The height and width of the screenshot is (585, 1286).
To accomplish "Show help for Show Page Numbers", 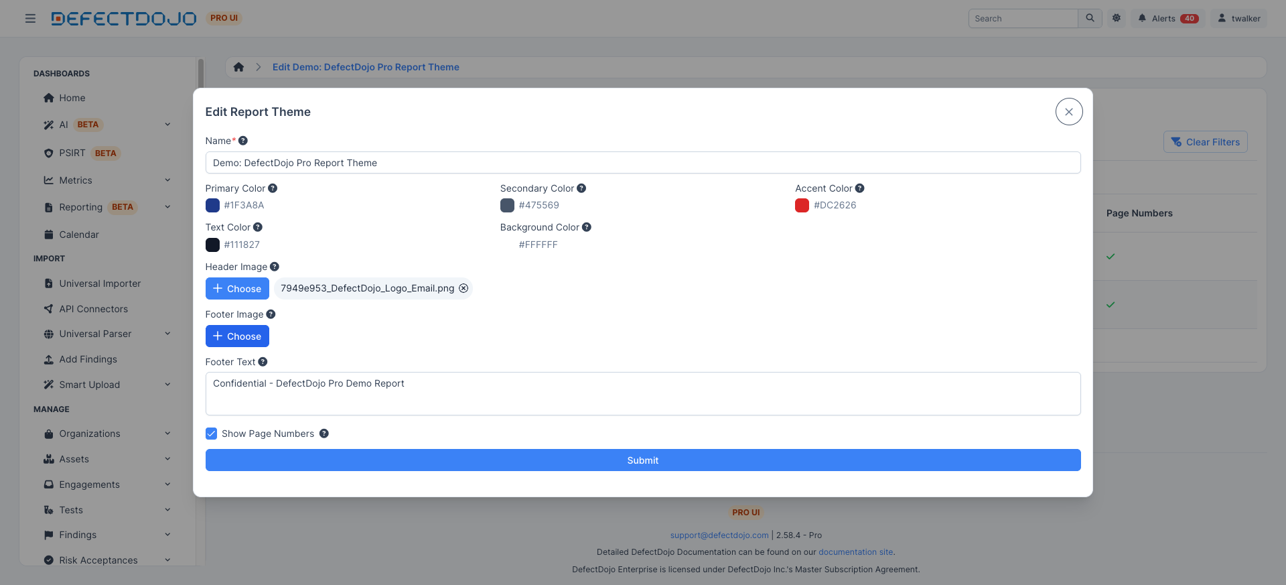I will [x=324, y=434].
